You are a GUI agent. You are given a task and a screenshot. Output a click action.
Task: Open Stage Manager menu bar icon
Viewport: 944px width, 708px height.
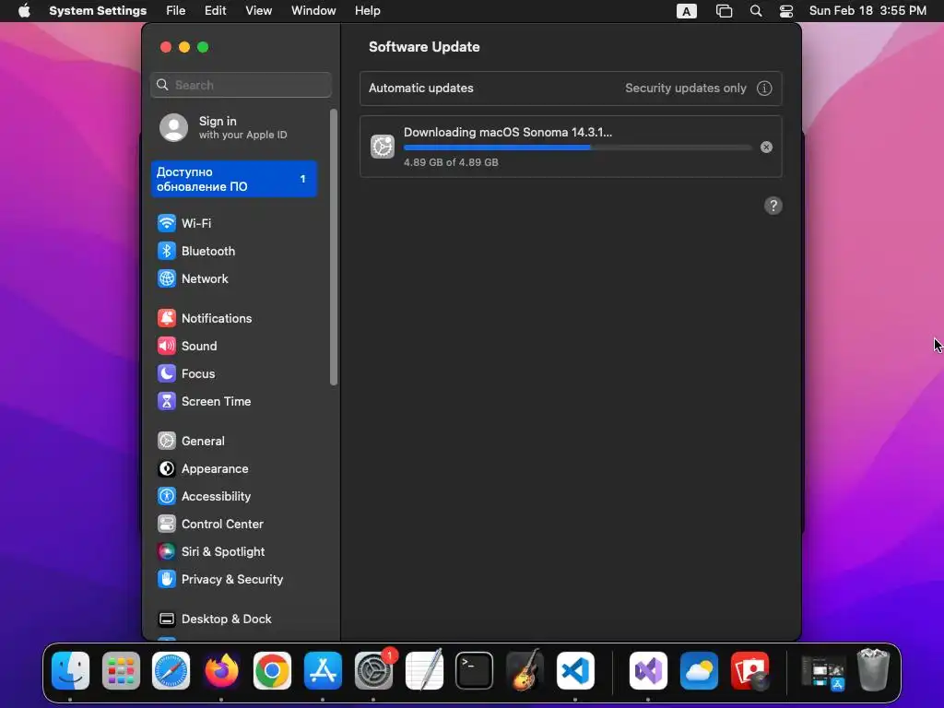coord(724,11)
